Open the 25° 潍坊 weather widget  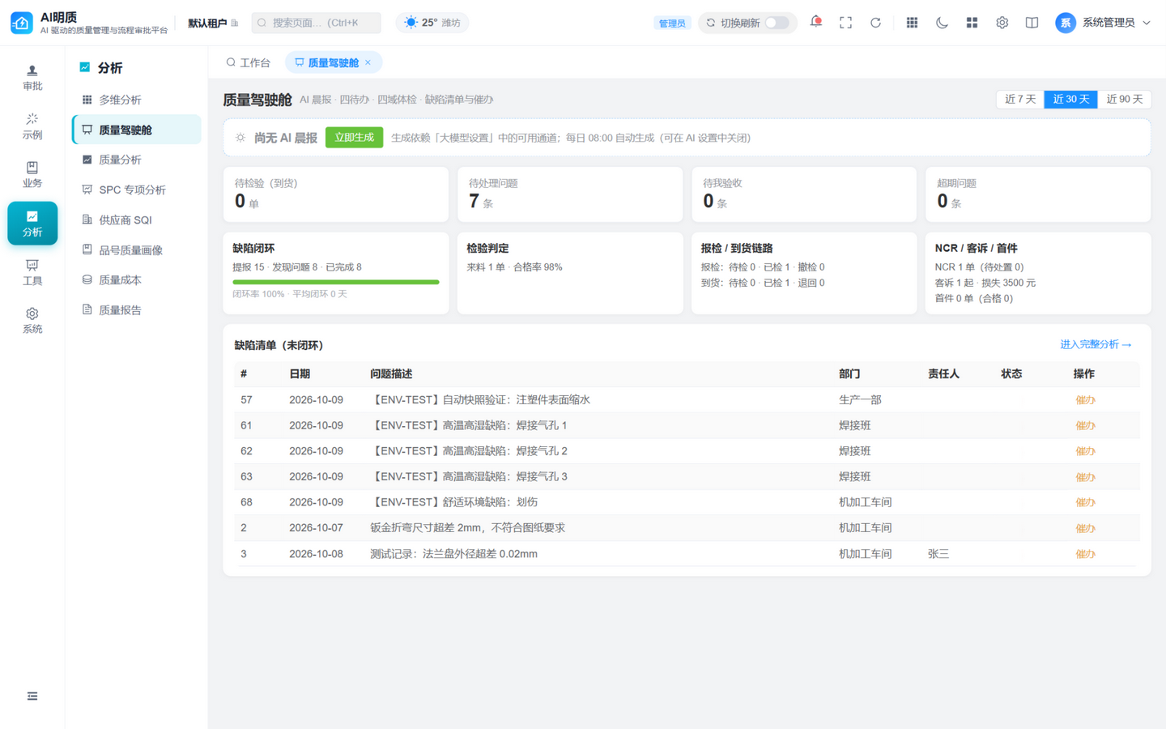[x=432, y=23]
